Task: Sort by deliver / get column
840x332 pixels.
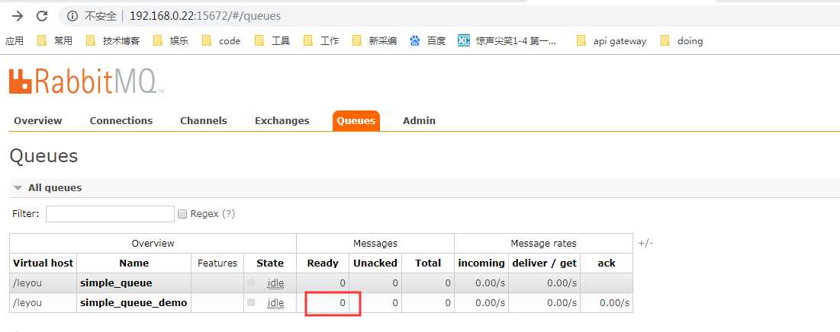Action: pos(544,263)
